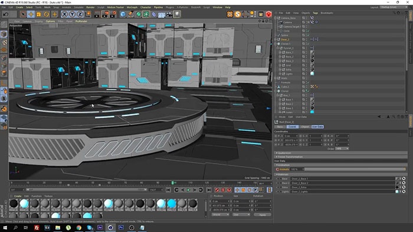The image size is (413, 232).
Task: Toggle Cloner.1 enable checkmark
Action: pyautogui.click(x=307, y=44)
